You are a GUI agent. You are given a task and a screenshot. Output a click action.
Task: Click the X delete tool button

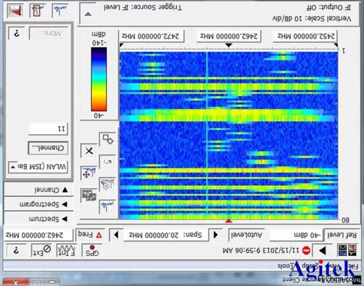tap(89, 151)
